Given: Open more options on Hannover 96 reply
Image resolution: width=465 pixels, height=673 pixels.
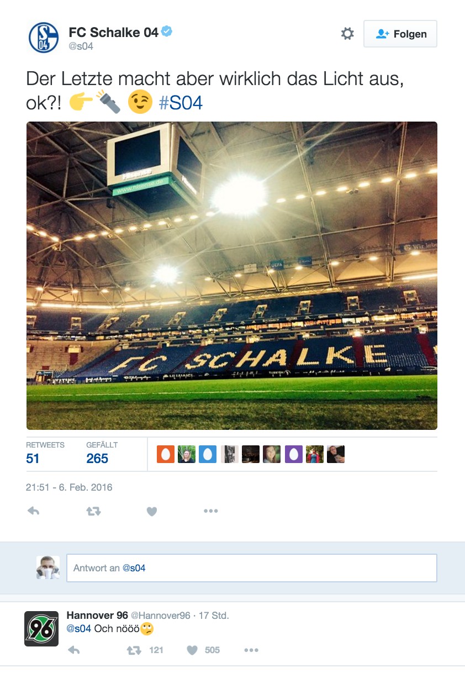Looking at the screenshot, I should point(251,650).
